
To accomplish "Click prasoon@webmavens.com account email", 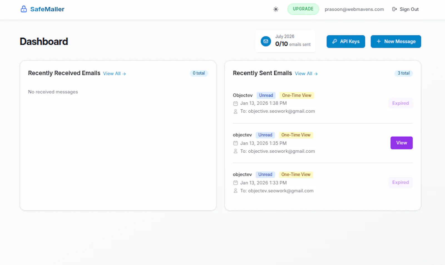I will 354,9.
